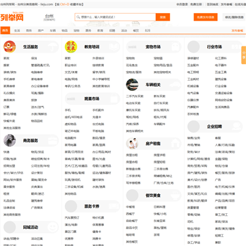The width and height of the screenshot is (246, 246).
Task: Open the B2B nav tab
Action: point(148,31)
